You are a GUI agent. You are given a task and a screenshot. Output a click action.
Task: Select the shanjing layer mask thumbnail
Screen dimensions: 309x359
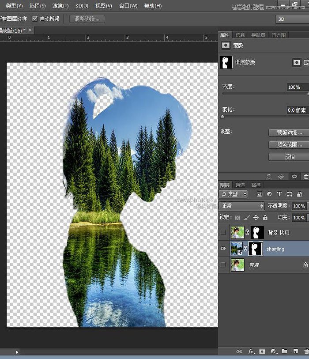pyautogui.click(x=256, y=249)
